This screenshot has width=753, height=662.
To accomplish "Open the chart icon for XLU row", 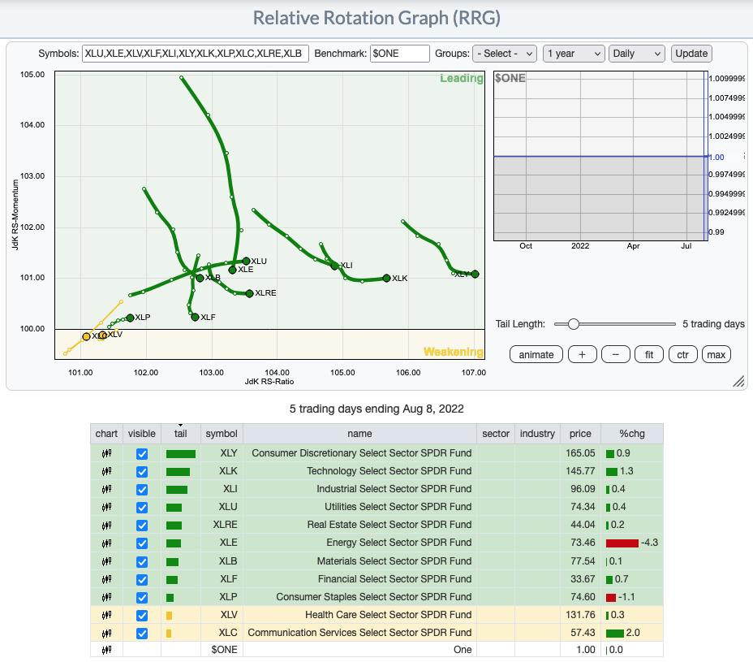I will (106, 507).
